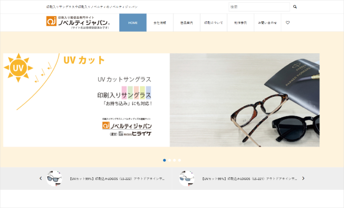Click the LS-222 sunglasses thumbnail image
344x208 pixels.
point(54,179)
